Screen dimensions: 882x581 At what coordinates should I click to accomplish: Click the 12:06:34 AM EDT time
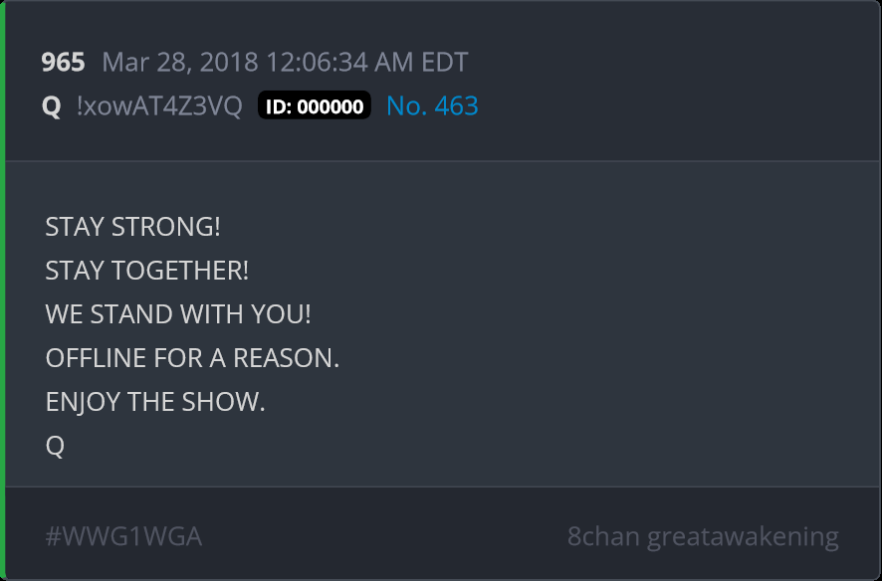(366, 62)
